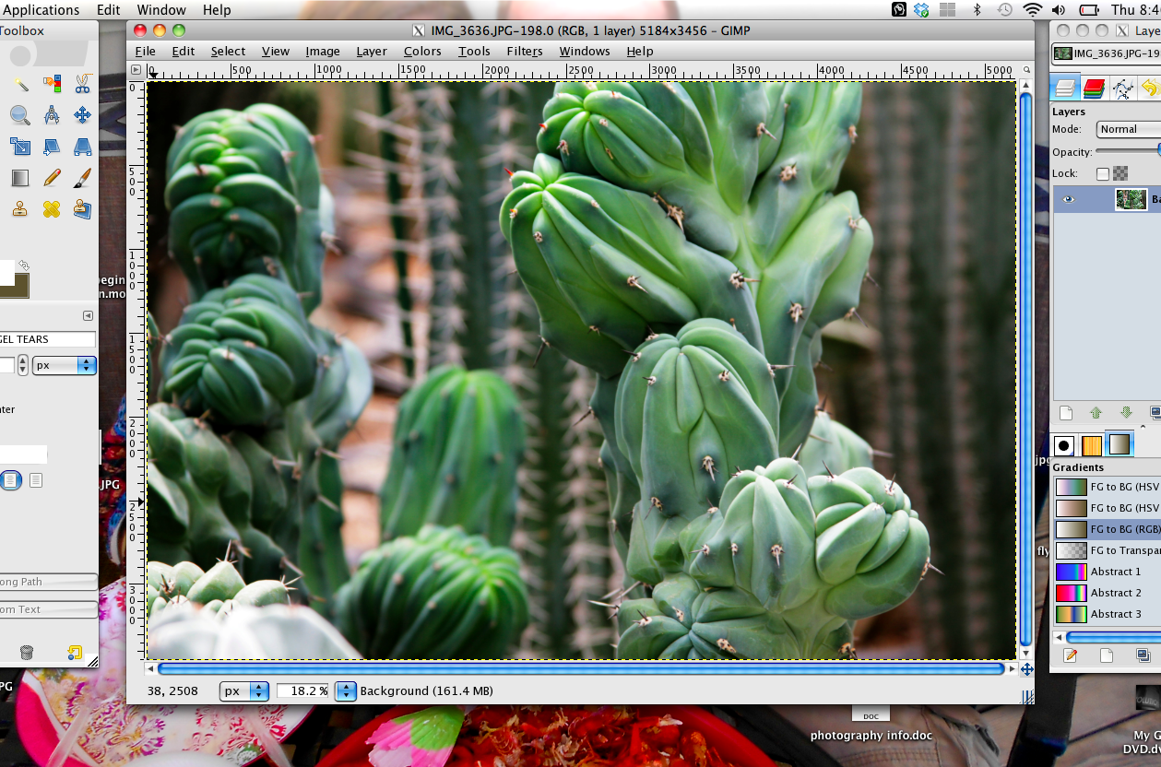Viewport: 1161px width, 767px height.
Task: Open the Select menu
Action: coord(228,51)
